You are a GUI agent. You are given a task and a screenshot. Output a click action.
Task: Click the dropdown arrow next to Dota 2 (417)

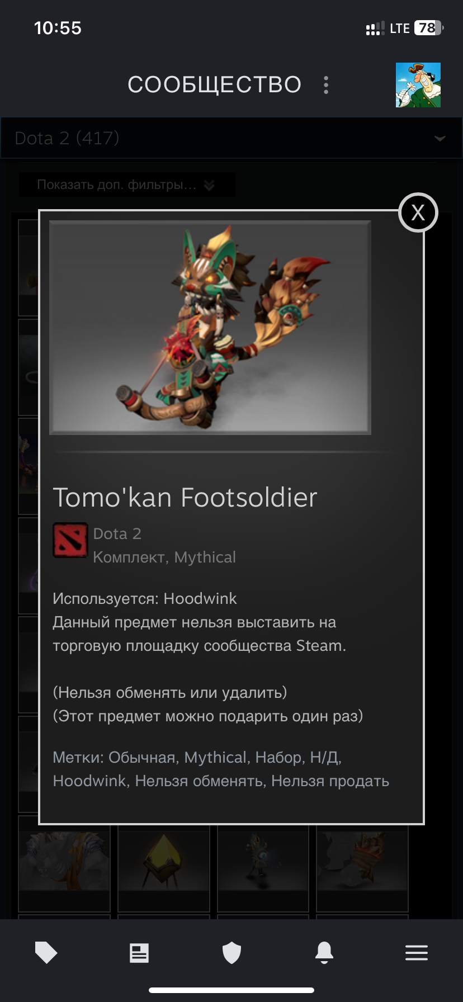click(440, 138)
